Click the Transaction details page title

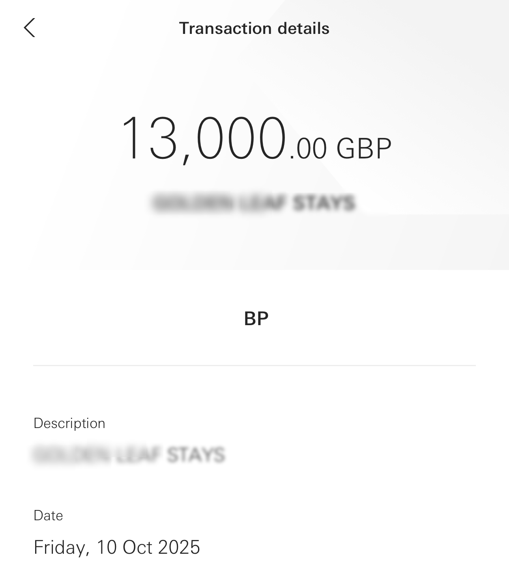click(254, 28)
